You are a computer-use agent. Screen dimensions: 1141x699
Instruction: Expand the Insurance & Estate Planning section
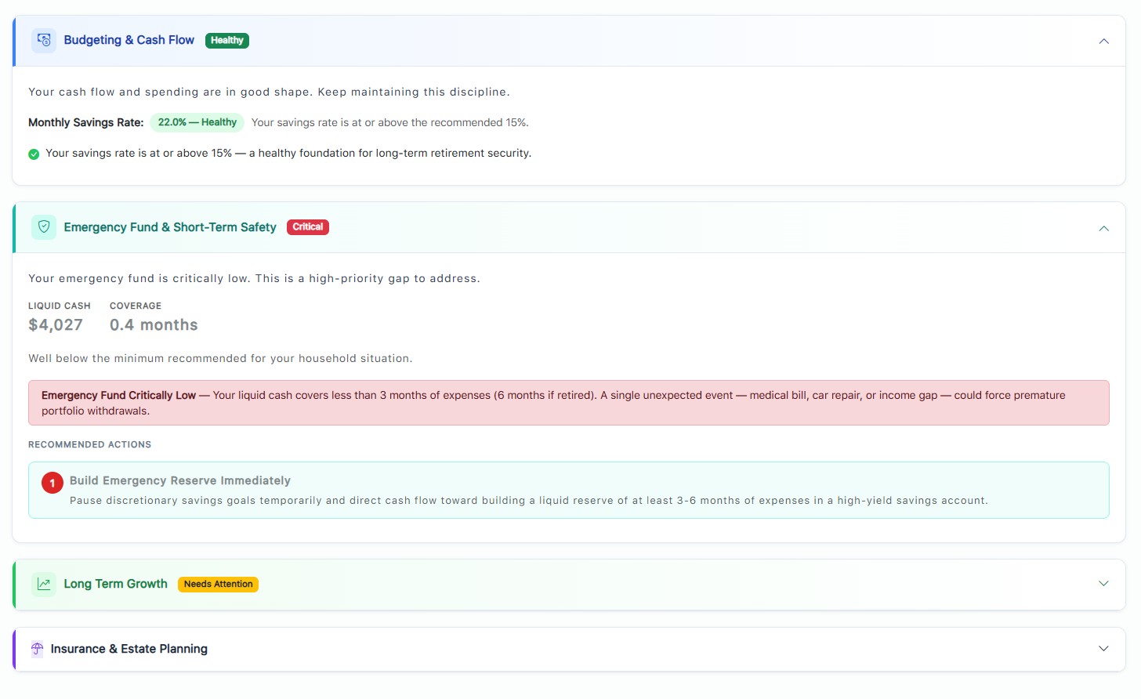pos(1103,649)
